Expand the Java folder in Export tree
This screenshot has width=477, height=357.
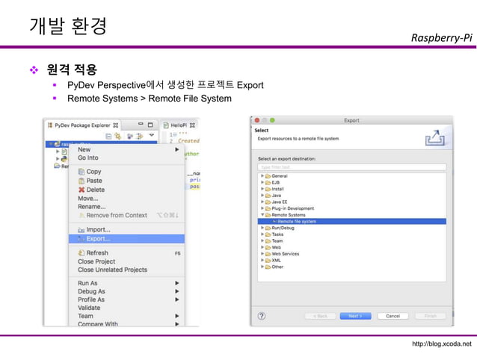click(x=262, y=196)
